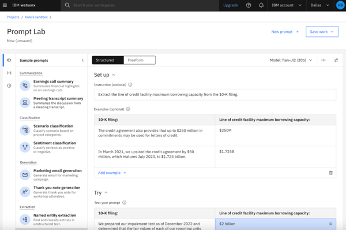Go to Projects breadcrumb

tap(13, 17)
